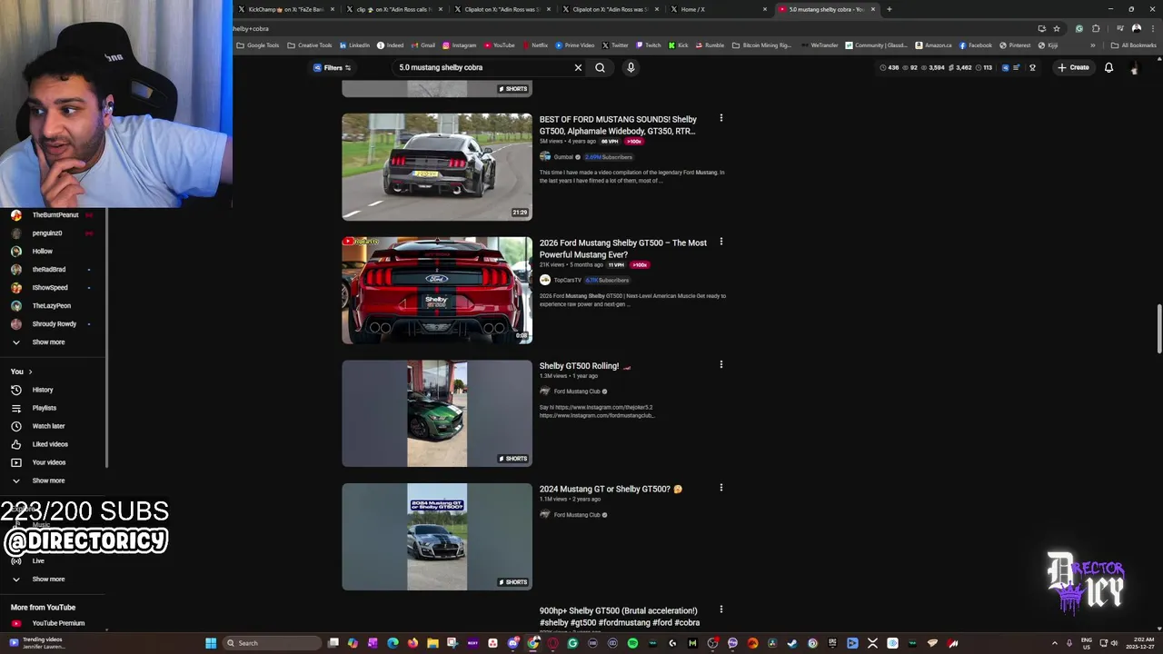1163x654 pixels.
Task: Open IShowSpeed subscription
Action: pos(50,288)
